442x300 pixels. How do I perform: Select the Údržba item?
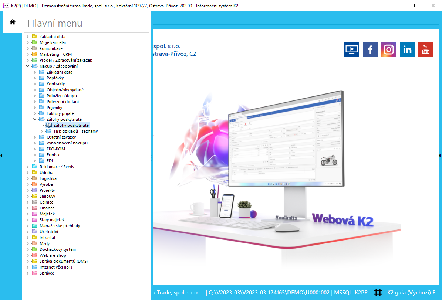pos(46,173)
